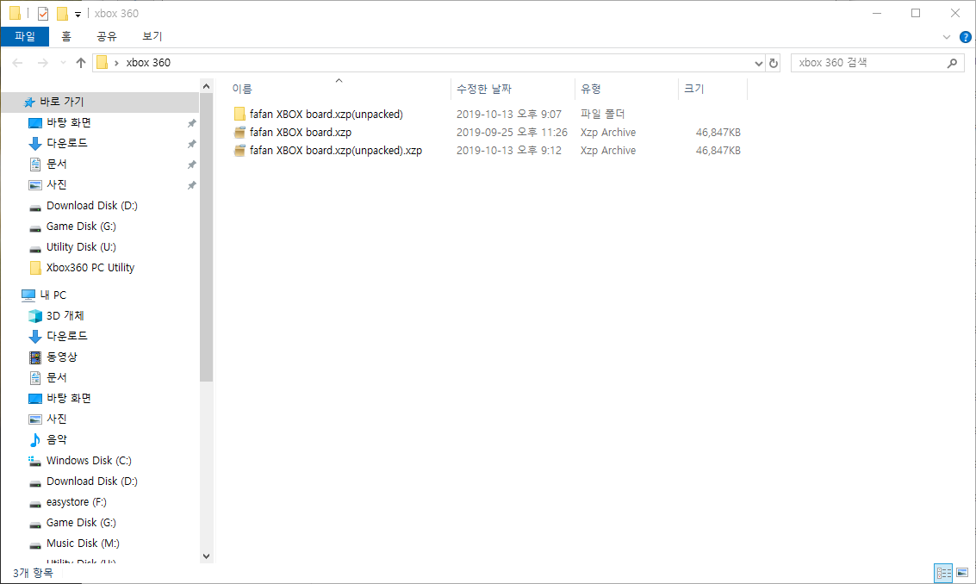
Task: Open 동영상 under 내 PC
Action: pyautogui.click(x=62, y=357)
